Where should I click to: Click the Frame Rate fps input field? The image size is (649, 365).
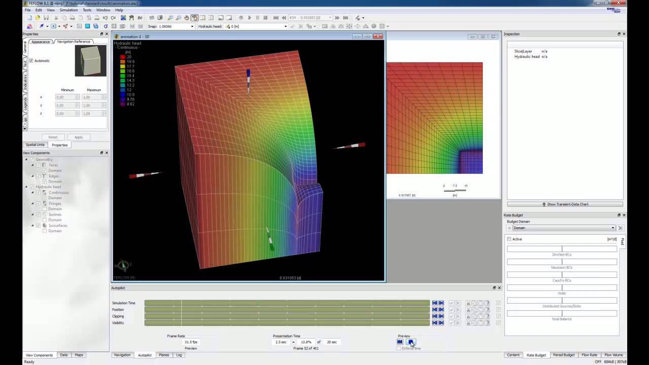pos(191,342)
